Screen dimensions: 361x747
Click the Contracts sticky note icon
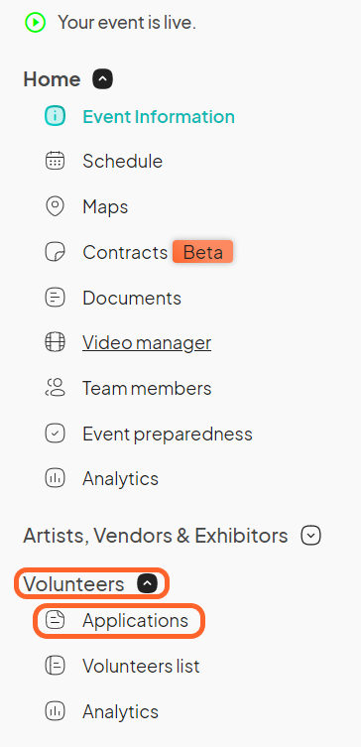pyautogui.click(x=56, y=252)
